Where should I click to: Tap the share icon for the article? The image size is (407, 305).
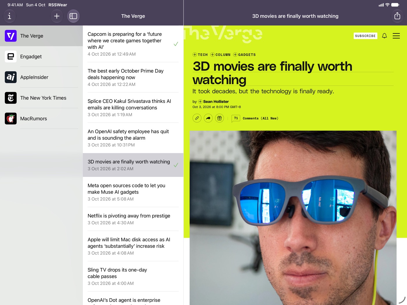tap(397, 16)
